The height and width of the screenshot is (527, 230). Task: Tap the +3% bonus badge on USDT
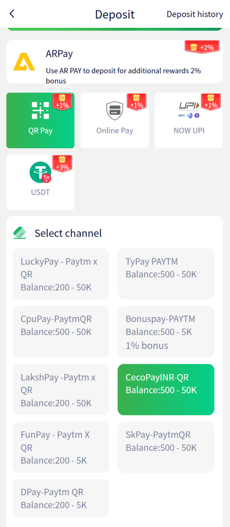tap(63, 163)
